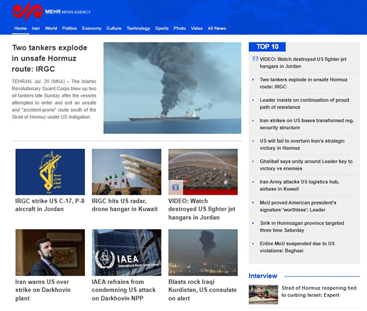Open 'Sirik in Hormozgan province targeted three time Saturday'
The image size is (367, 311).
[302, 227]
